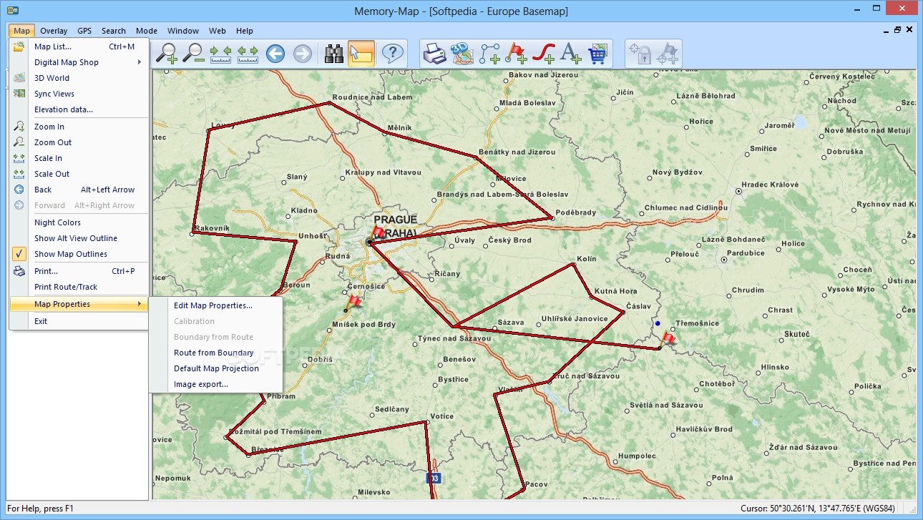Open the Window menu
The width and height of the screenshot is (923, 520).
(x=183, y=31)
